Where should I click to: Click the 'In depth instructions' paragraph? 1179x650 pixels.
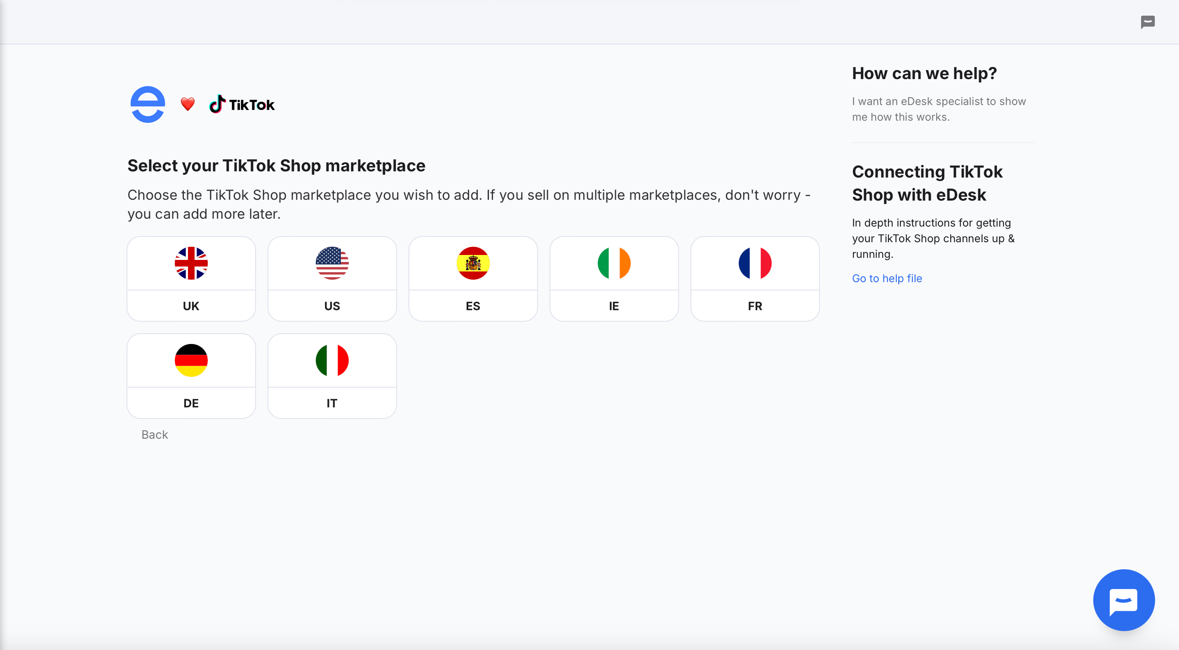click(x=933, y=238)
